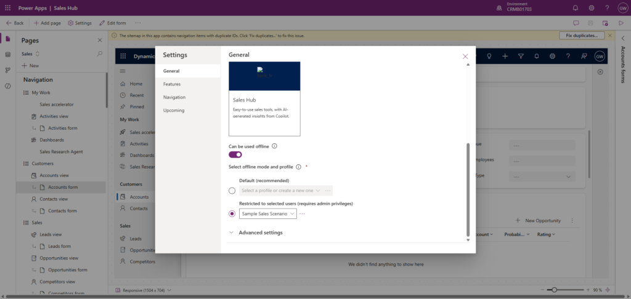Image resolution: width=631 pixels, height=299 pixels.
Task: Click the Play app preview icon
Action: [x=621, y=23]
